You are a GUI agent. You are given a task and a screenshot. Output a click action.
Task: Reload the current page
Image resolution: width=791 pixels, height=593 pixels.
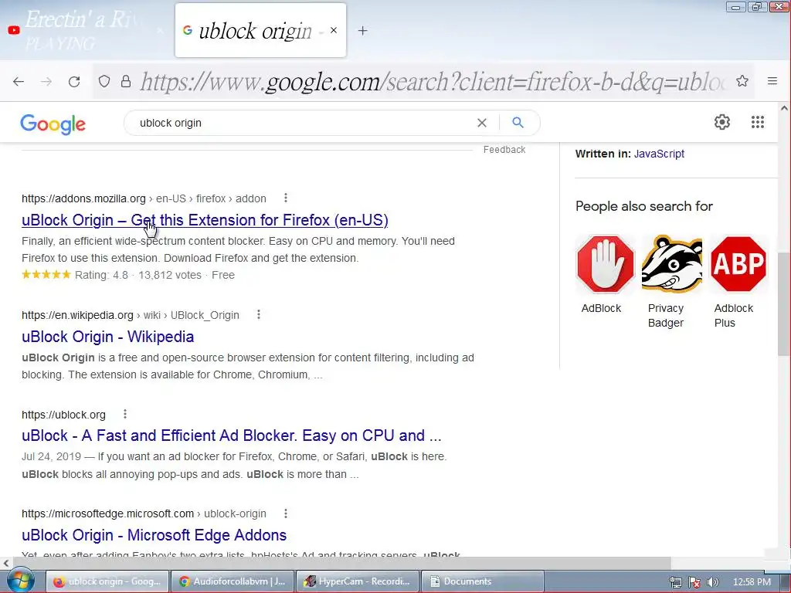pyautogui.click(x=74, y=81)
